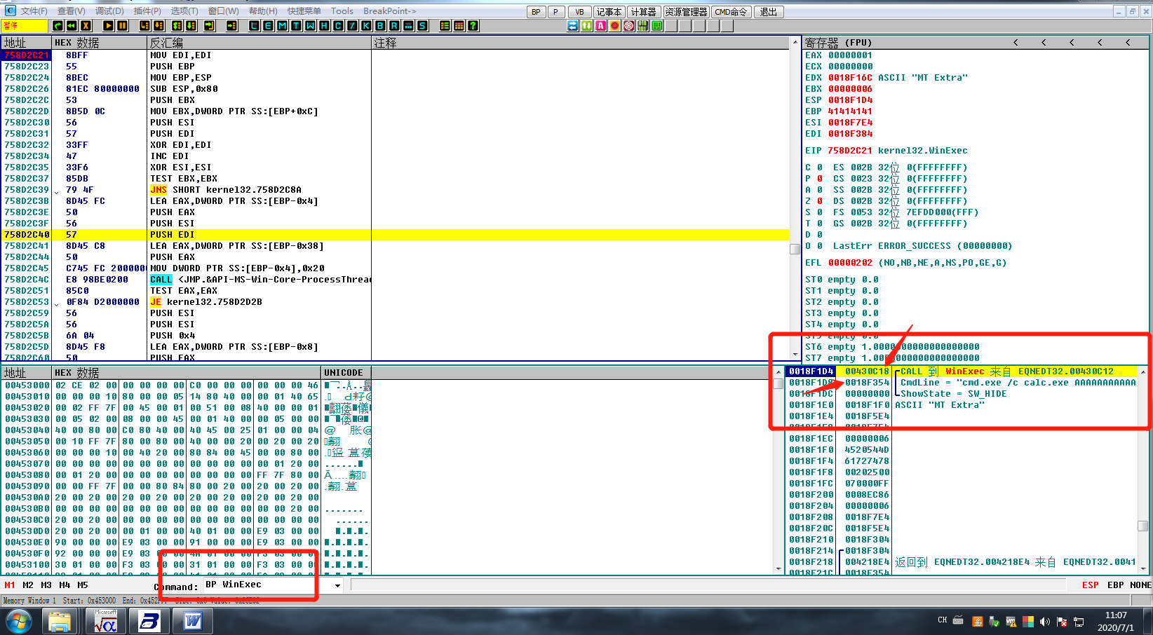Viewport: 1153px width, 635px height.
Task: Switch to memory window M5
Action: [83, 585]
